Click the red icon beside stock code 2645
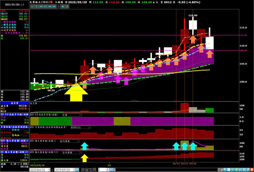Viewport: 254px width, 172px height. pos(51,2)
